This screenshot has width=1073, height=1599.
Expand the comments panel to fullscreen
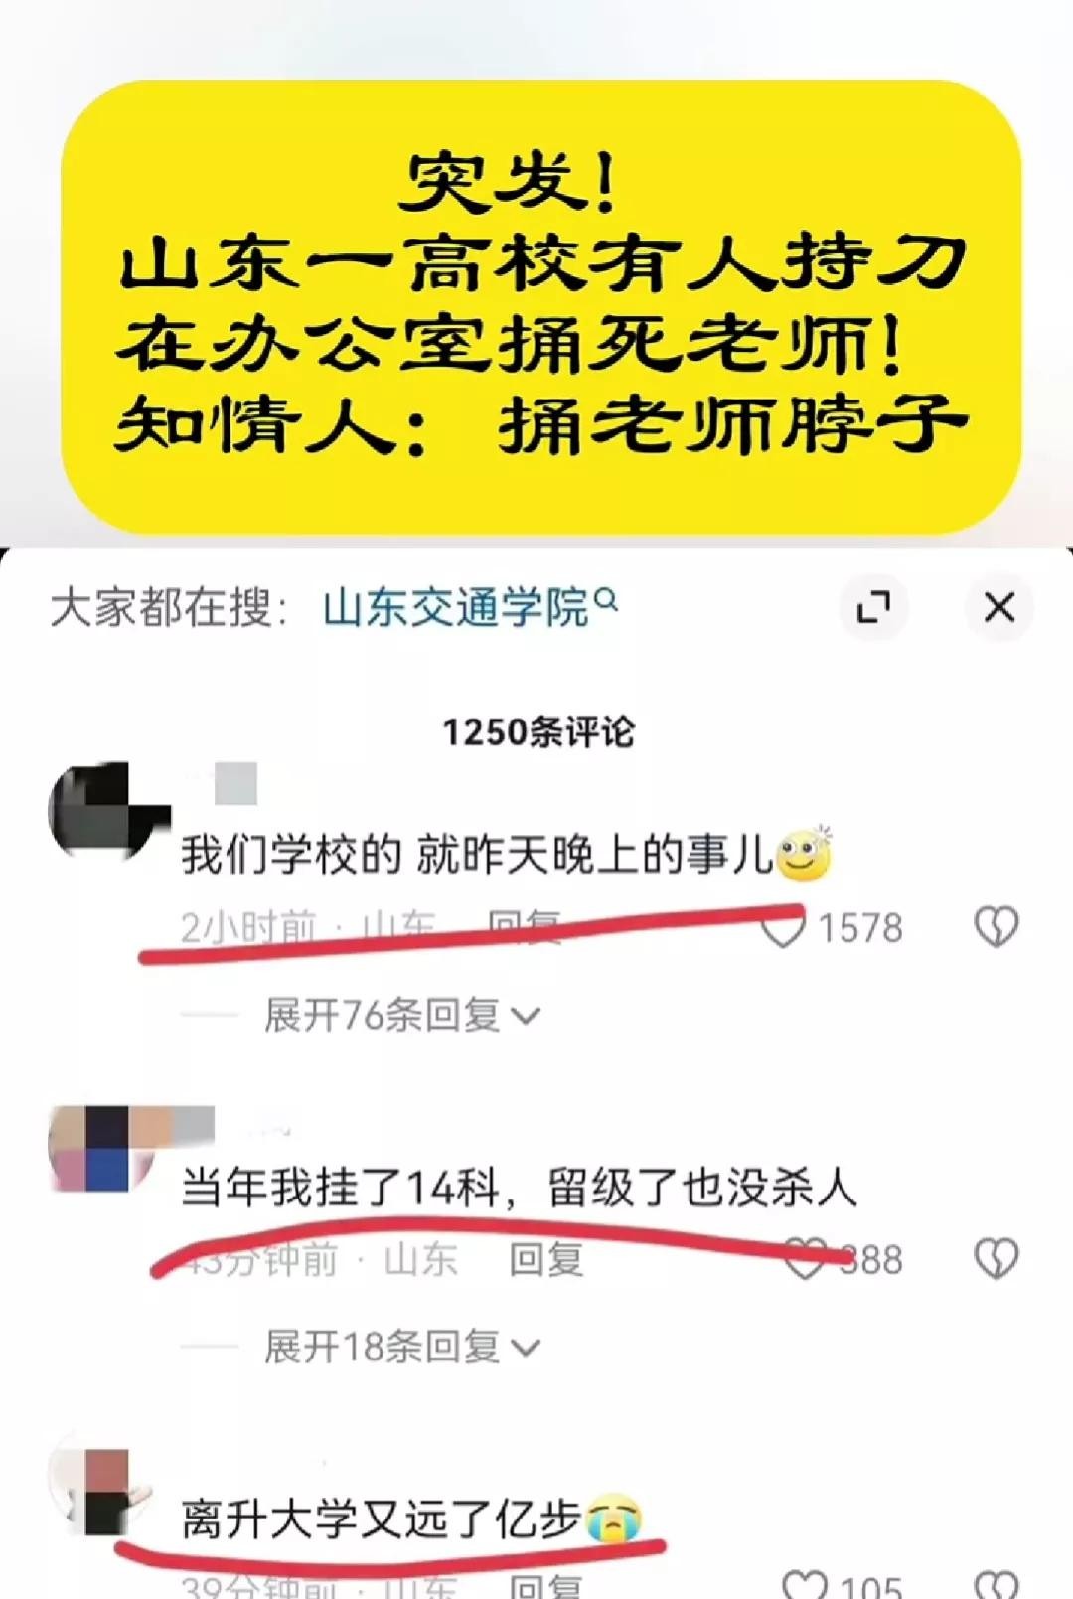pos(873,607)
